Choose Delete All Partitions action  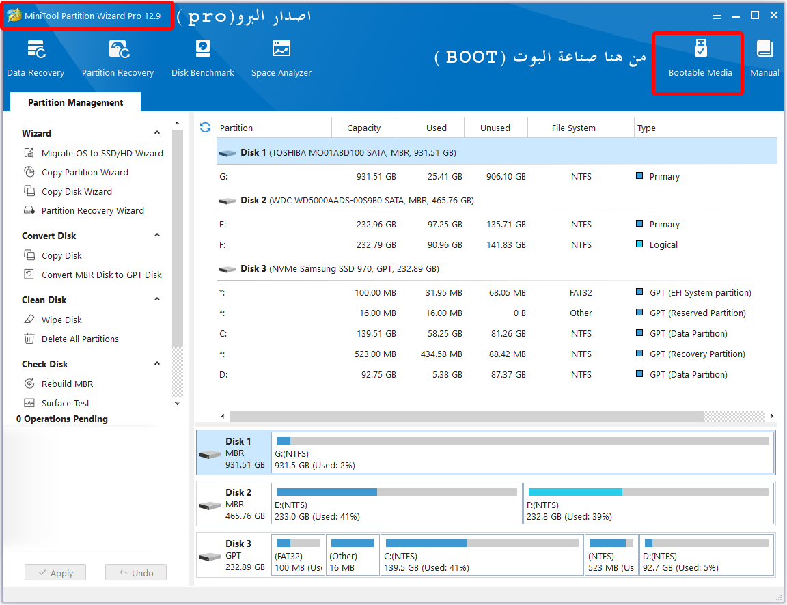pyautogui.click(x=81, y=339)
